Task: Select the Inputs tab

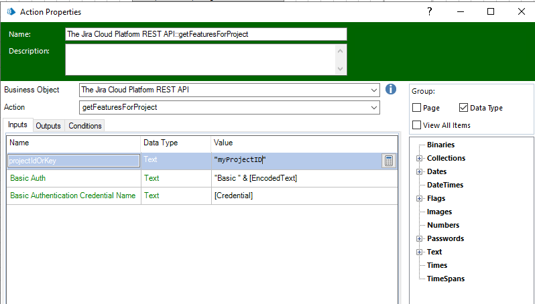Action: [x=17, y=125]
